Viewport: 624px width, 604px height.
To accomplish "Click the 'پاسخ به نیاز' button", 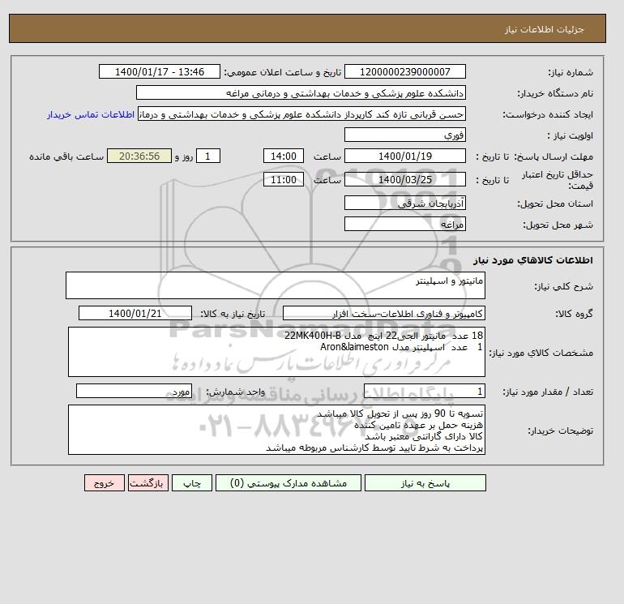I will [425, 483].
